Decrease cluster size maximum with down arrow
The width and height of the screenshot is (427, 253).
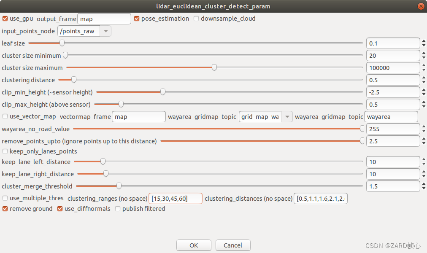tap(424, 70)
